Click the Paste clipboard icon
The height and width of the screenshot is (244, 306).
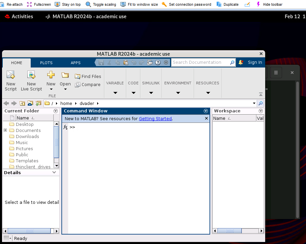point(126,62)
